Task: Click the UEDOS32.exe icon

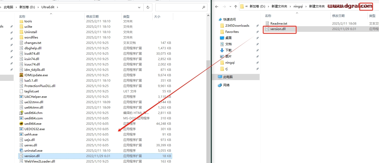Action: tap(21, 129)
